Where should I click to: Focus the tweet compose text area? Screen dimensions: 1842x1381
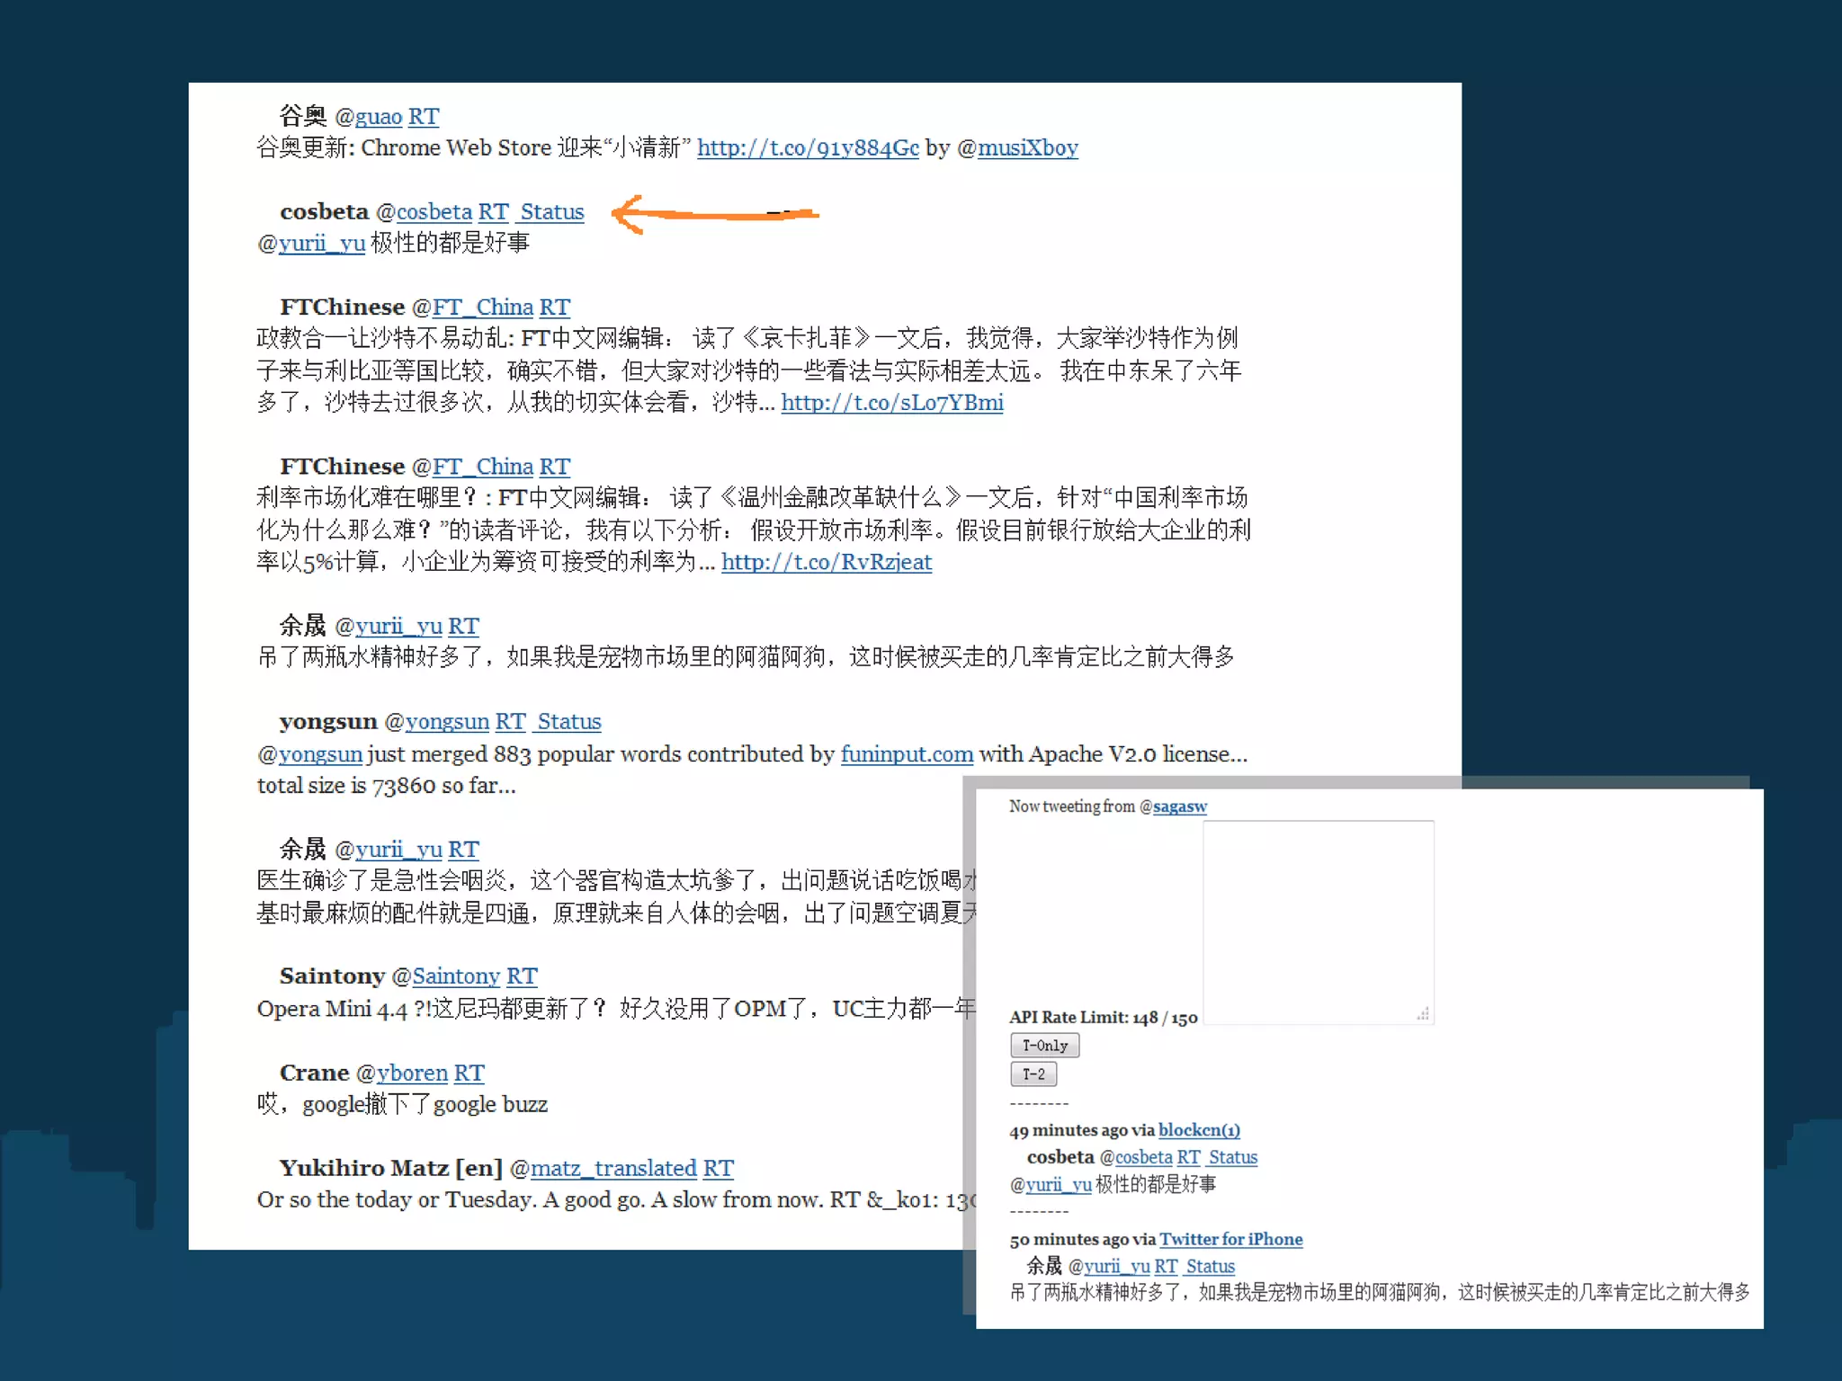[1318, 922]
